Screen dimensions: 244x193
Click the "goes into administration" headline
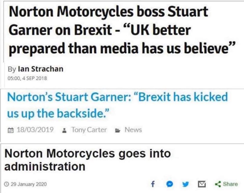87,160
